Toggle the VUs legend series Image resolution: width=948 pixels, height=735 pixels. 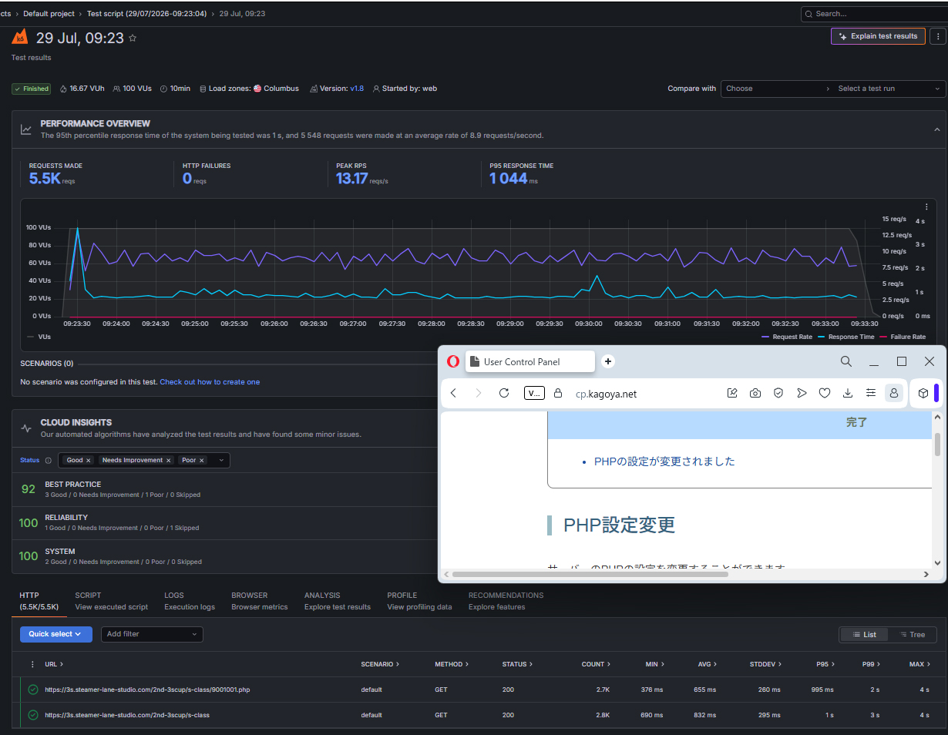[x=39, y=337]
